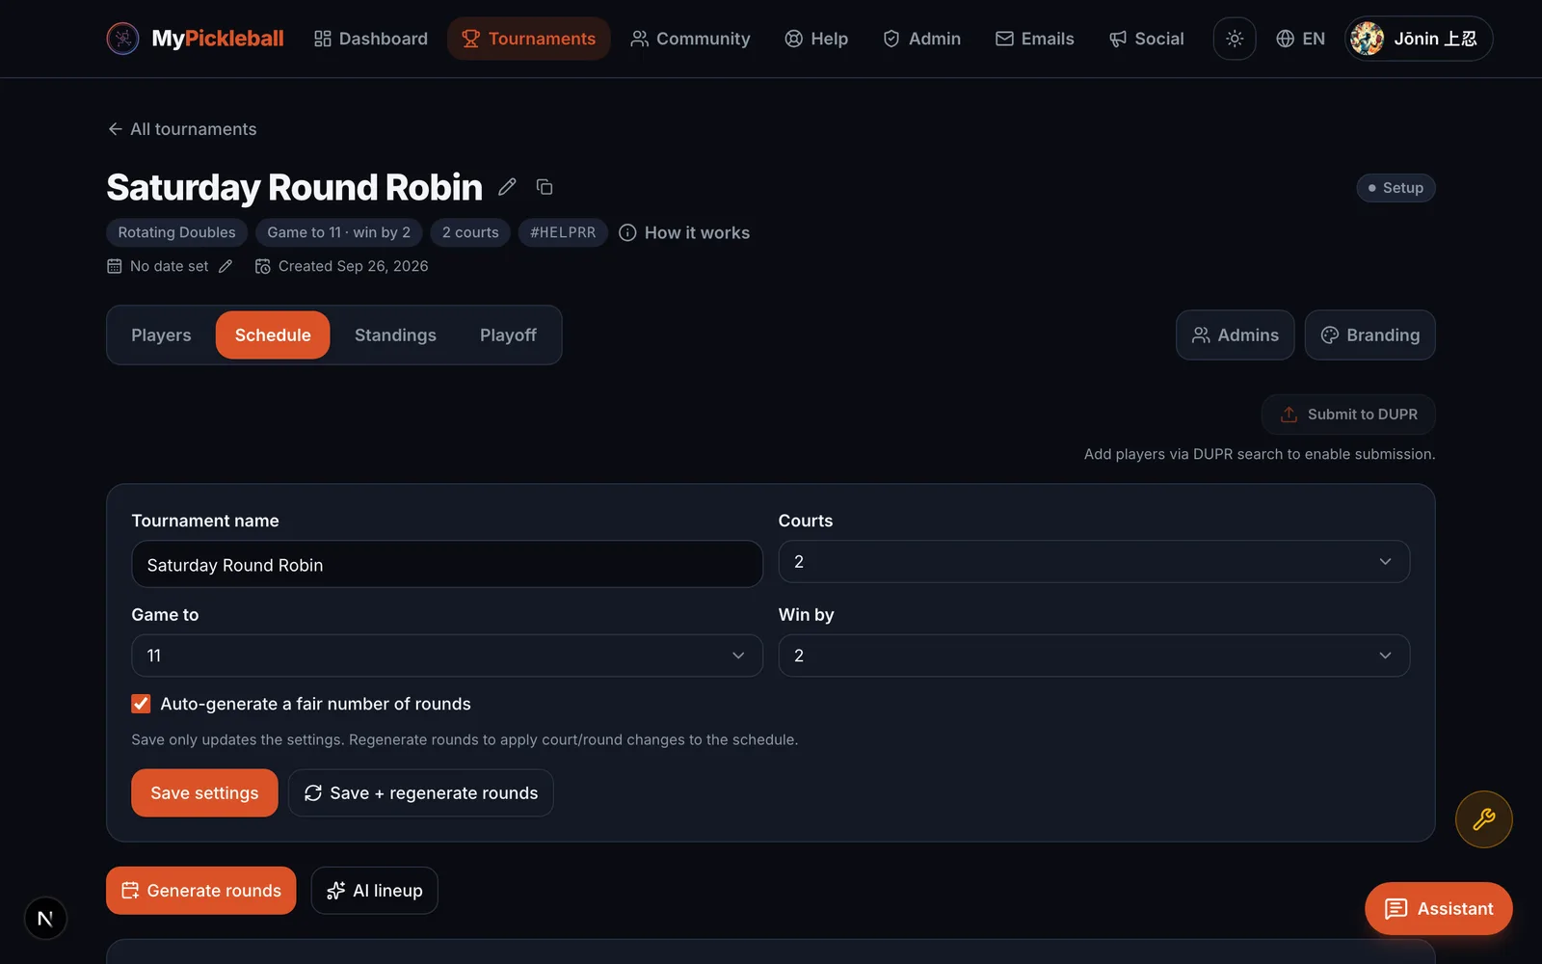
Task: Open the Branding palette button
Action: coord(1369,335)
